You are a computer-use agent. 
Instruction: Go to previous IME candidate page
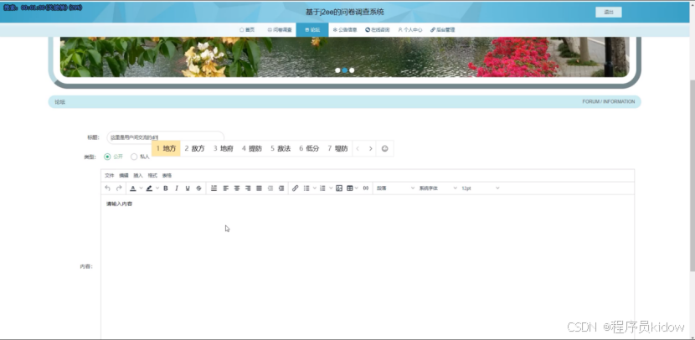click(x=358, y=148)
